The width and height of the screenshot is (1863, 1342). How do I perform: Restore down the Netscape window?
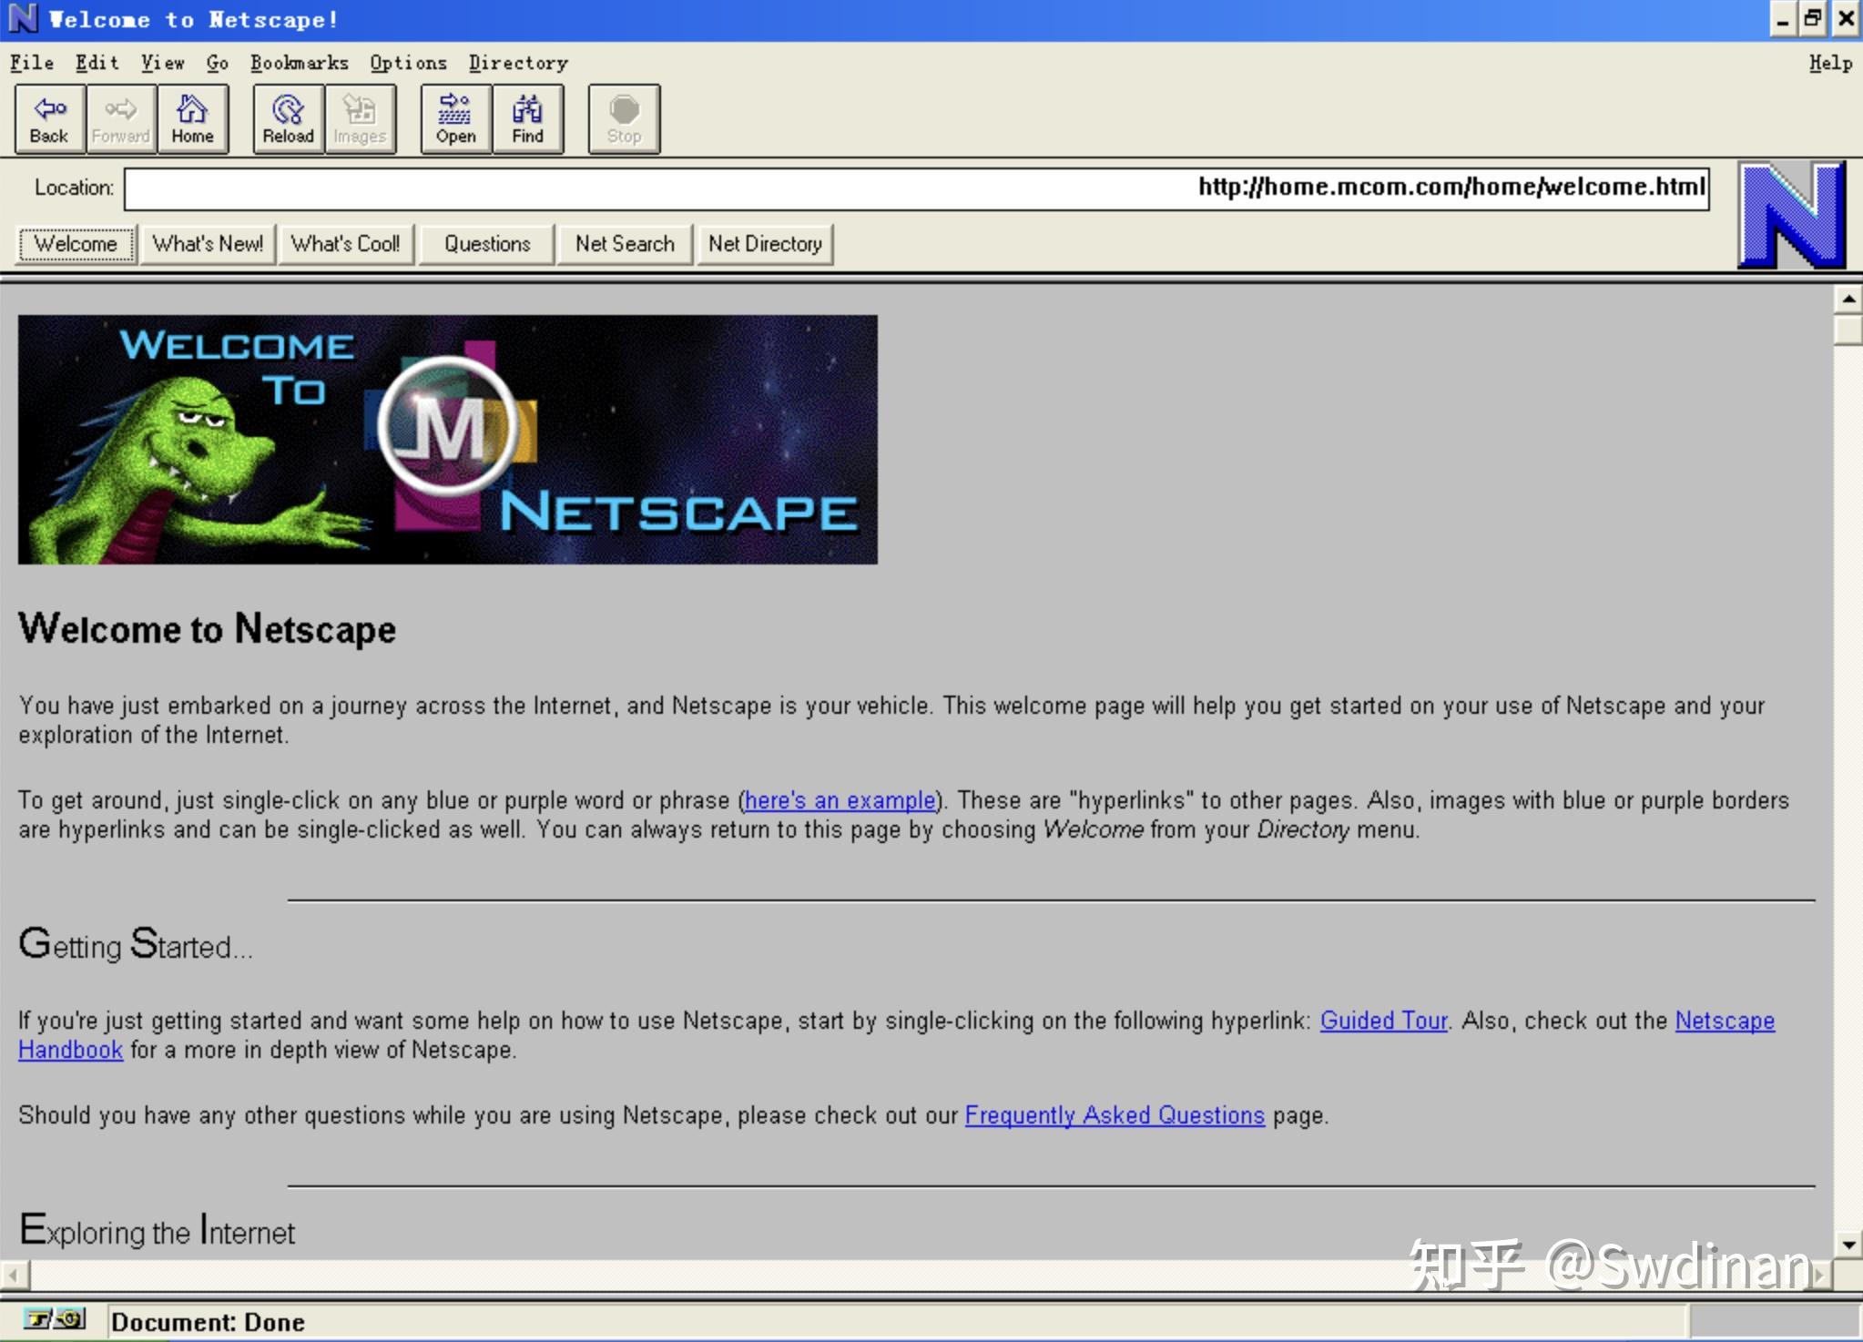click(x=1812, y=19)
